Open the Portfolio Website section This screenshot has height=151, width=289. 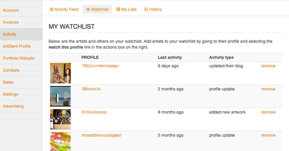pos(19,58)
